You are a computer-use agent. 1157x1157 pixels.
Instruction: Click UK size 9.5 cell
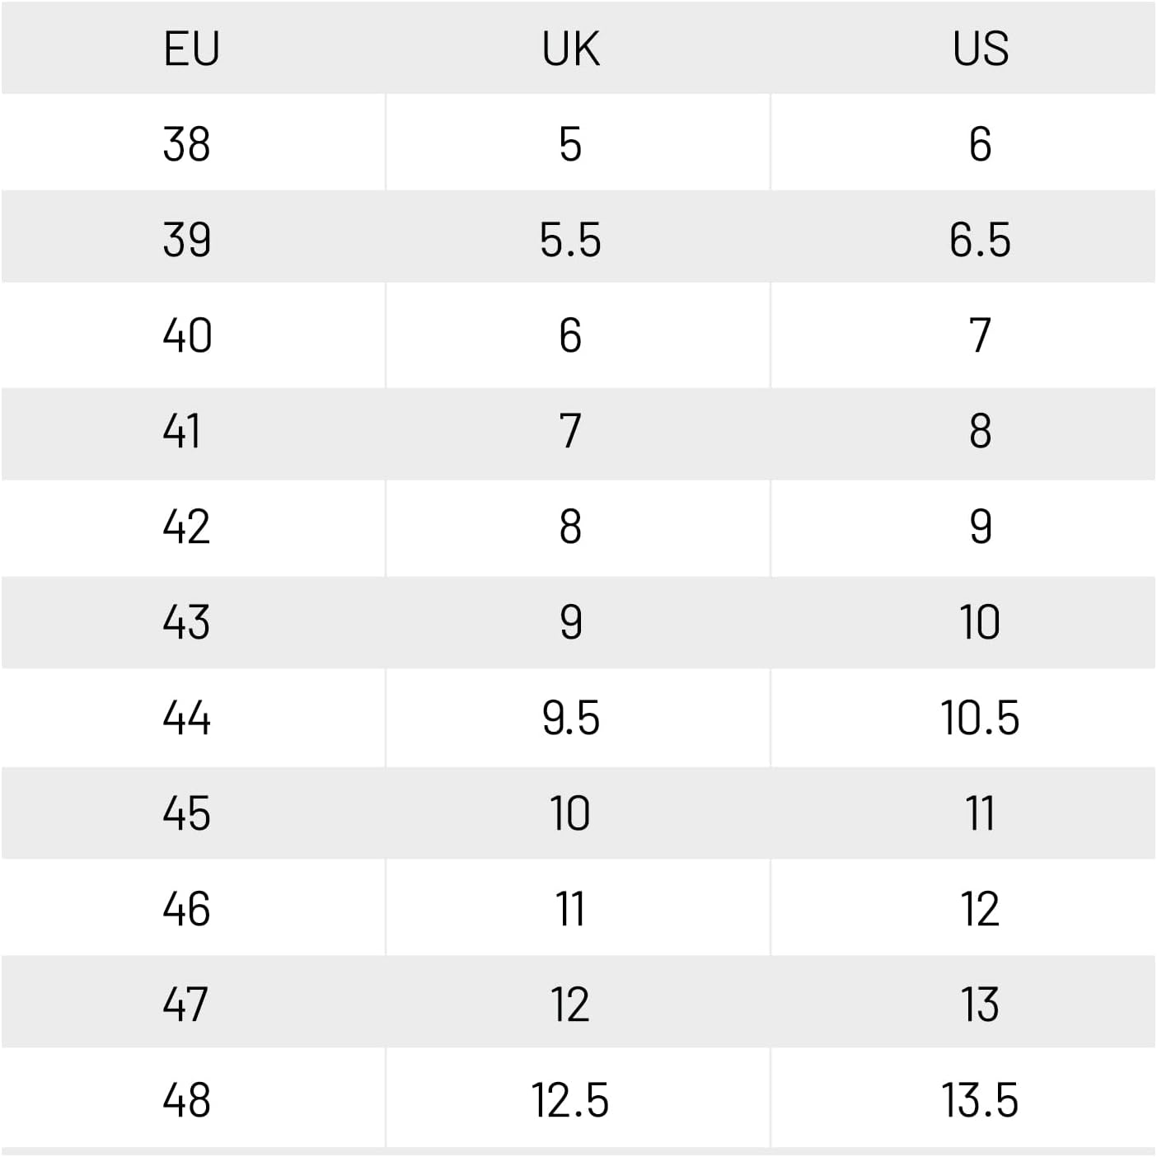570,718
